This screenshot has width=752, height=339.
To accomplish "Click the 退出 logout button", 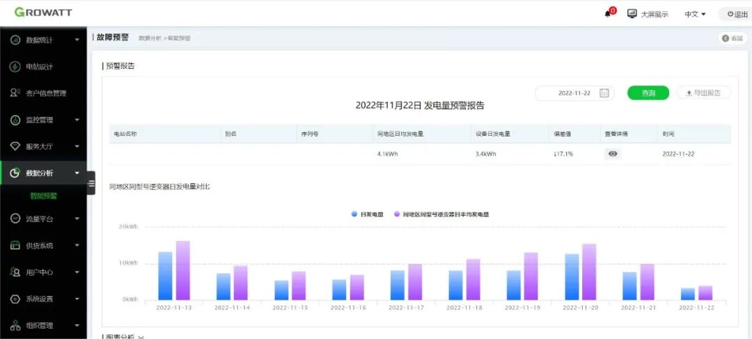I will point(737,14).
